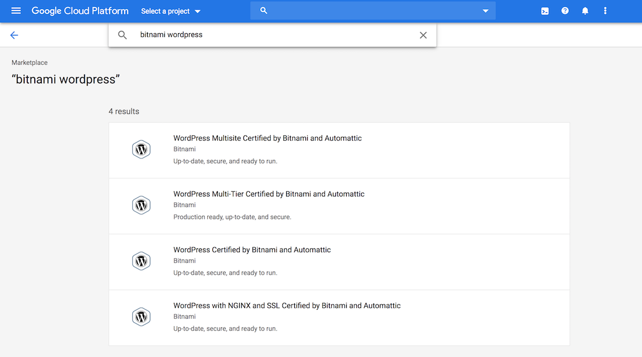Image resolution: width=642 pixels, height=357 pixels.
Task: Clear the bitnami wordpress search text
Action: (423, 35)
